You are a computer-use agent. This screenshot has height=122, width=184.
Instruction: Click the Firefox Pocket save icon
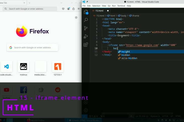(x=63, y=9)
